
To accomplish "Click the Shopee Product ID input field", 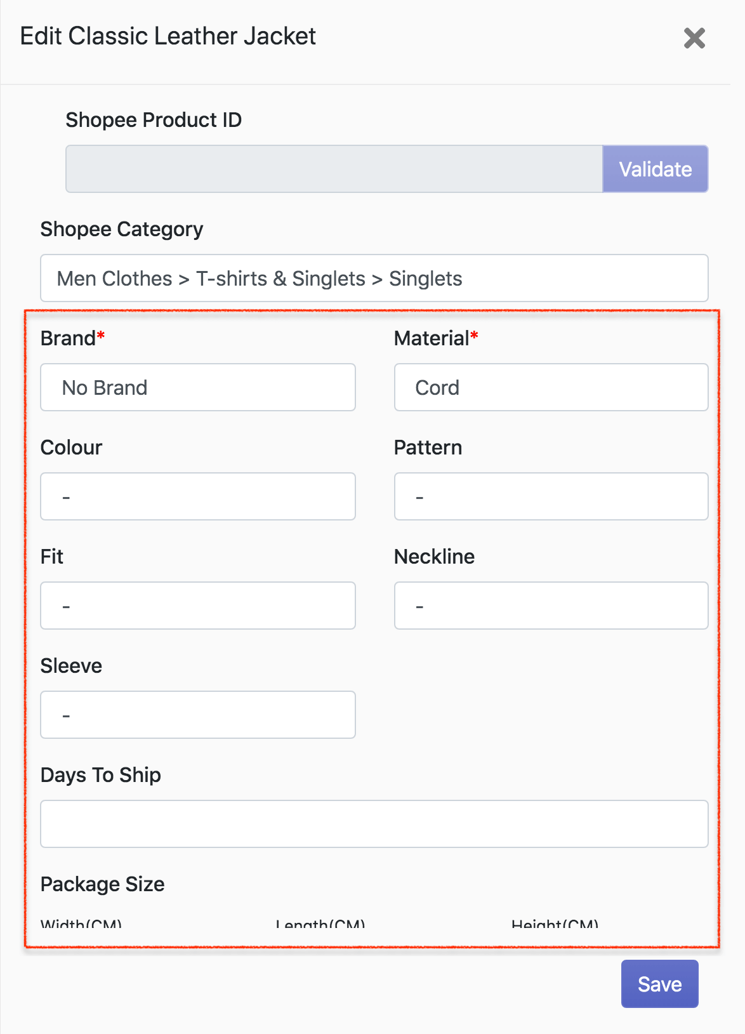I will pyautogui.click(x=334, y=169).
